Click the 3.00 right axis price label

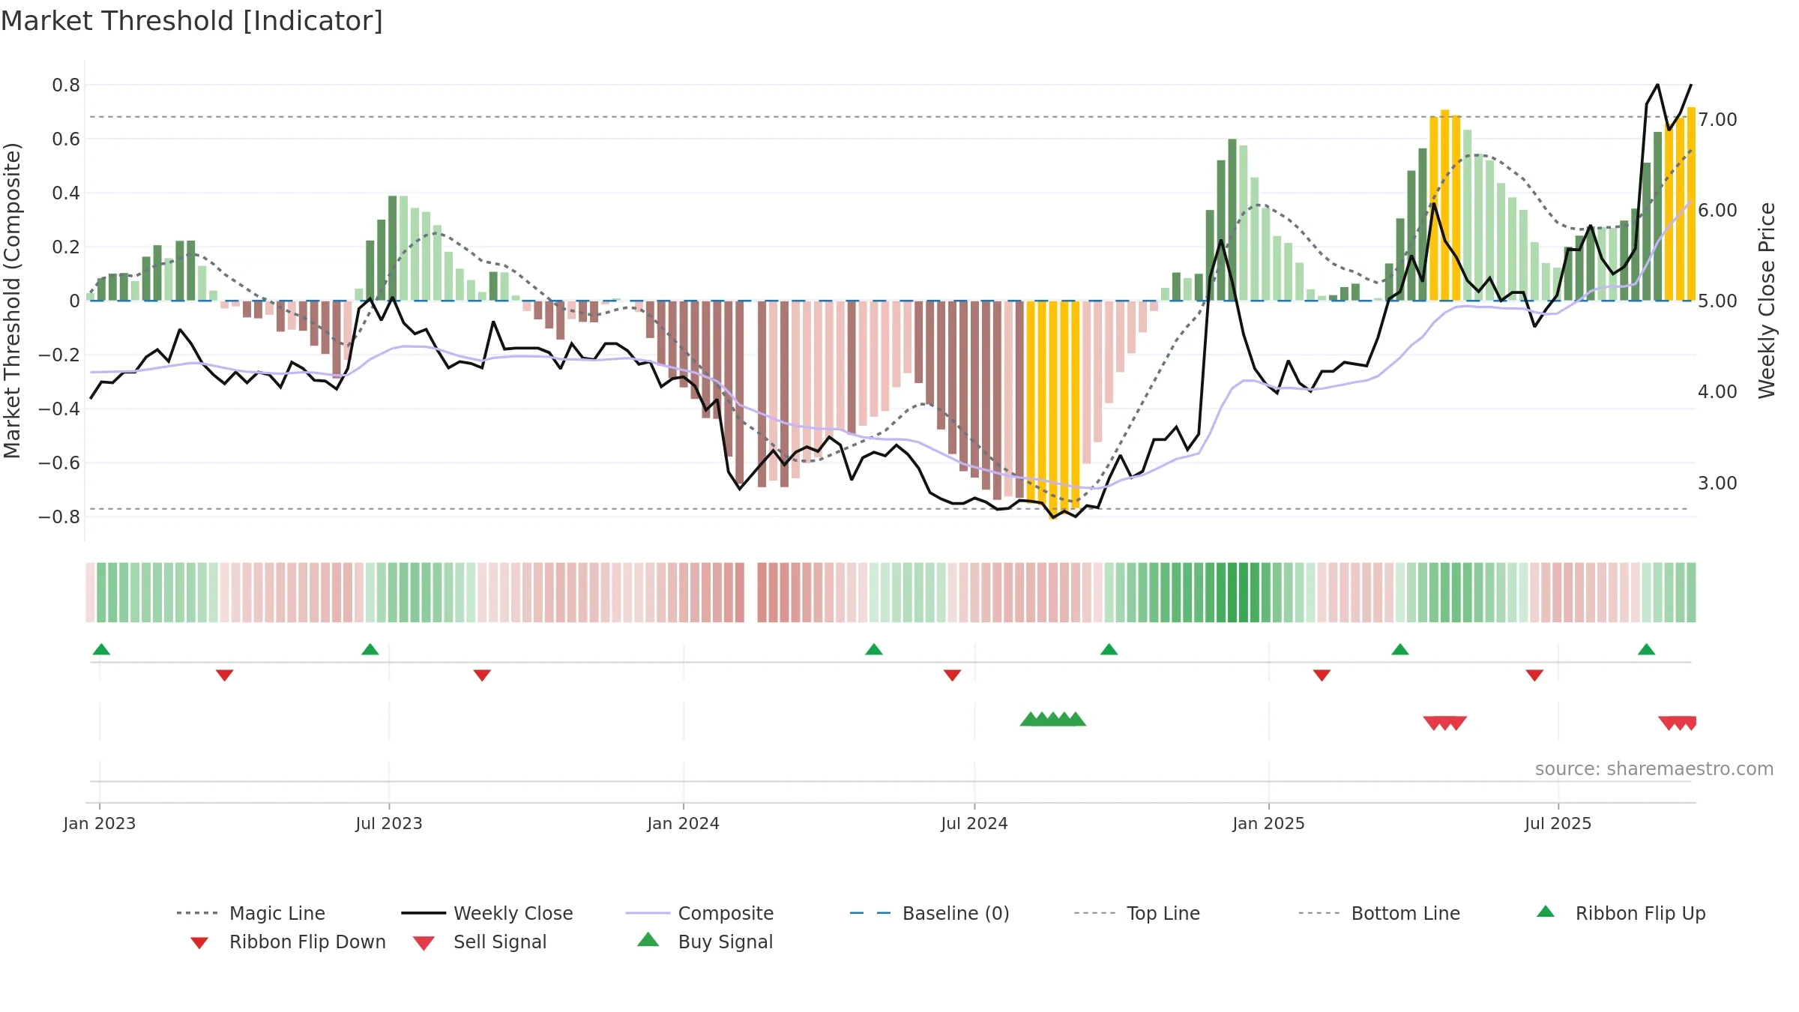click(1718, 483)
